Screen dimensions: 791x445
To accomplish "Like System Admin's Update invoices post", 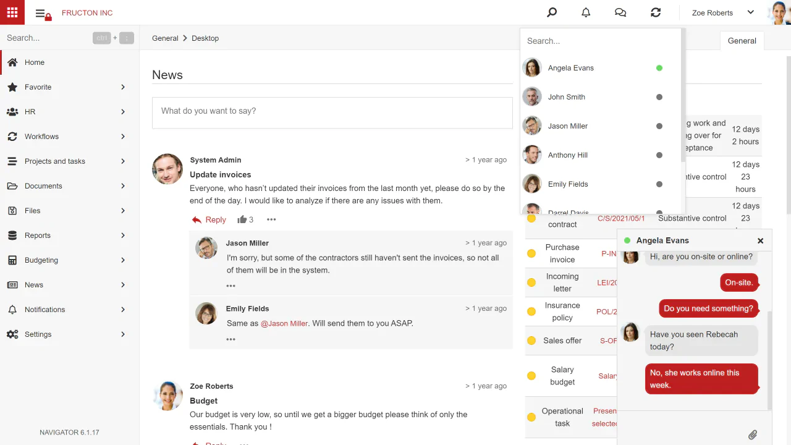I will pyautogui.click(x=242, y=219).
